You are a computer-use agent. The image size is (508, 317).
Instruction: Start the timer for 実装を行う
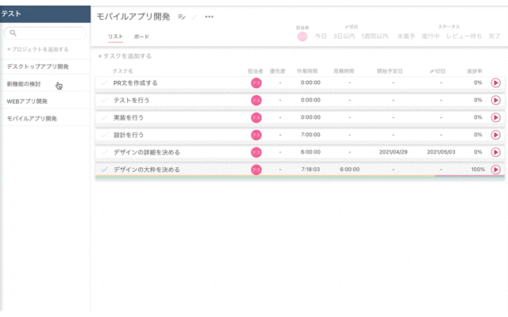[x=495, y=117]
